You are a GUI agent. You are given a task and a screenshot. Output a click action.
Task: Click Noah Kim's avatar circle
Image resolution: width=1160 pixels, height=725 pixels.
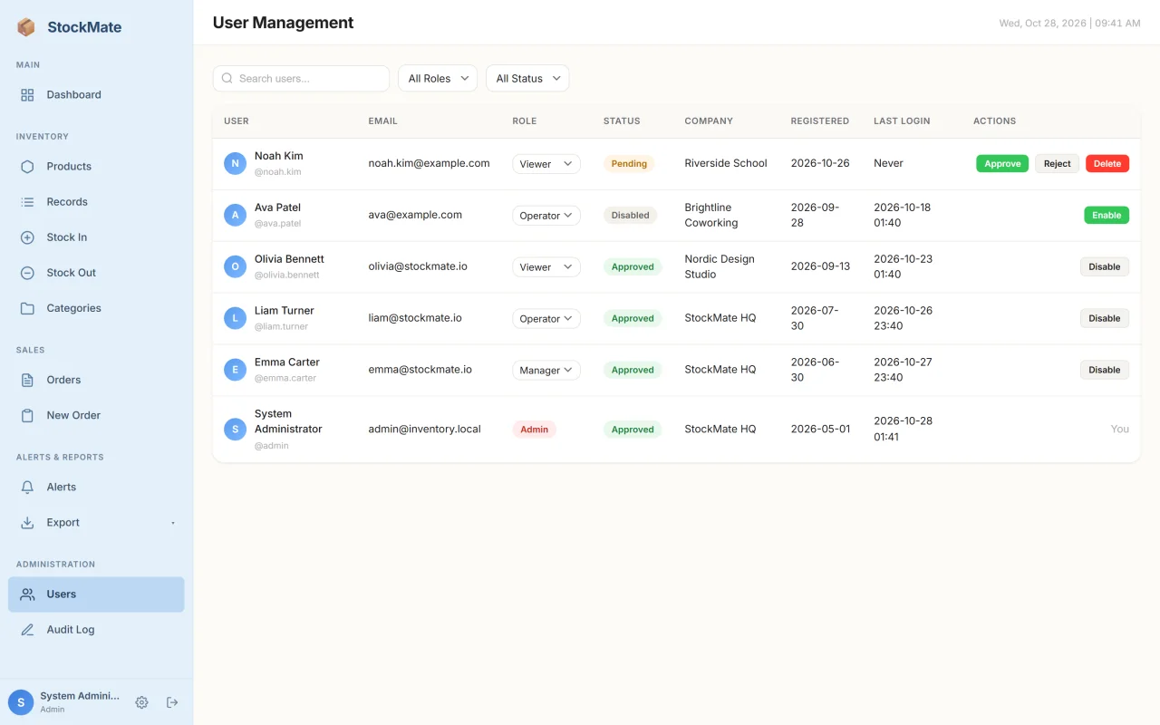click(x=235, y=163)
